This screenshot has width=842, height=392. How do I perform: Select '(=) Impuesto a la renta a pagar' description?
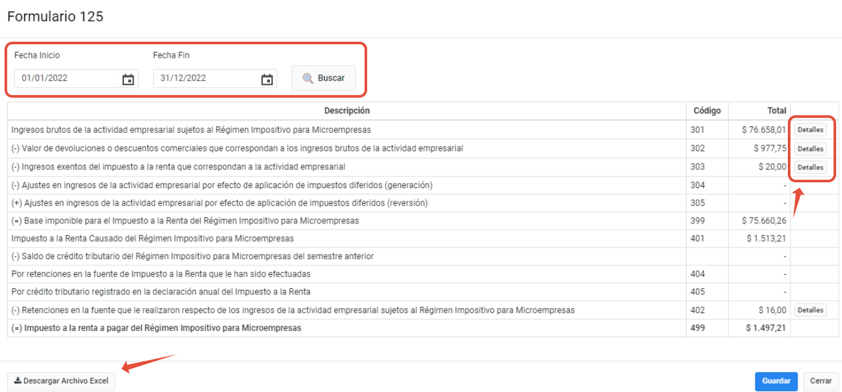(157, 328)
